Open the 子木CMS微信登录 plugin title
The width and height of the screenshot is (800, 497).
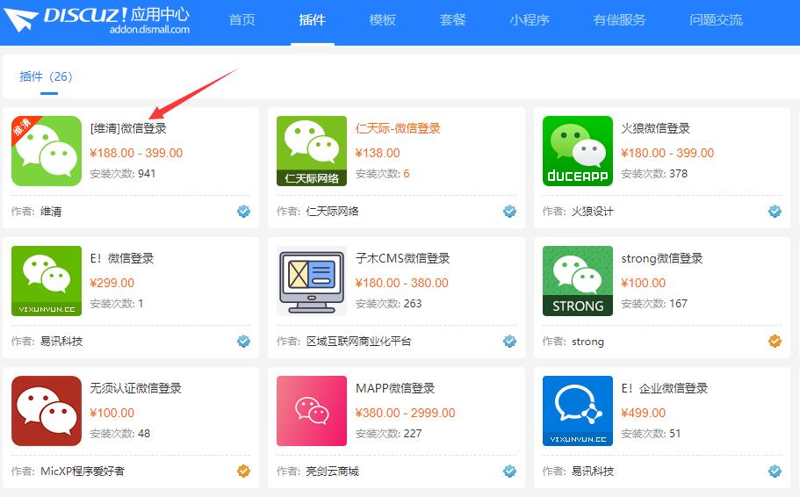(x=402, y=259)
